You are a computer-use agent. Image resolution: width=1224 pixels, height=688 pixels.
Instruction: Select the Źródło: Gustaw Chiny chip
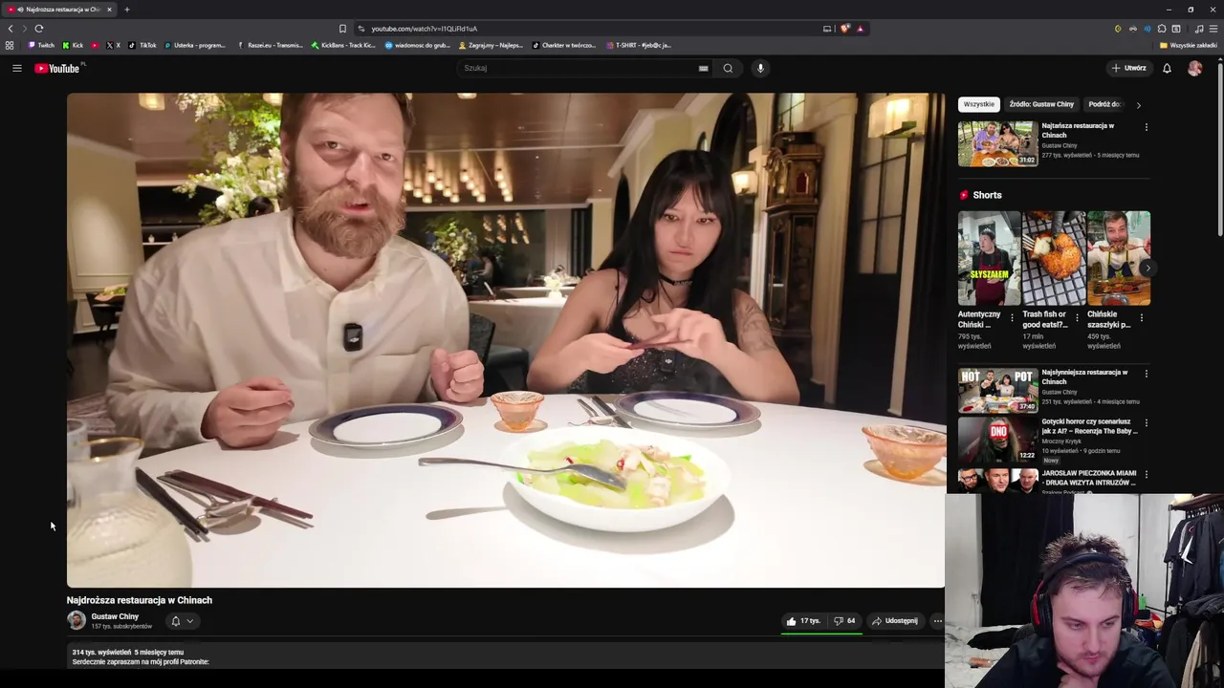pos(1041,104)
